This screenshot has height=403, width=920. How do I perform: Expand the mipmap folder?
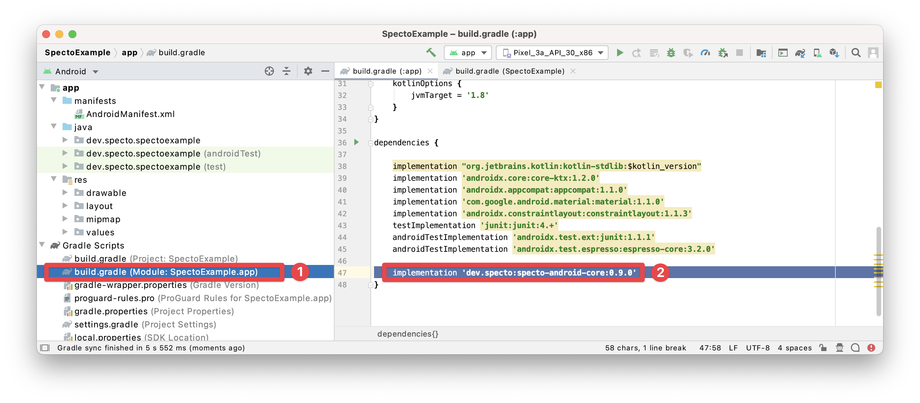(65, 219)
